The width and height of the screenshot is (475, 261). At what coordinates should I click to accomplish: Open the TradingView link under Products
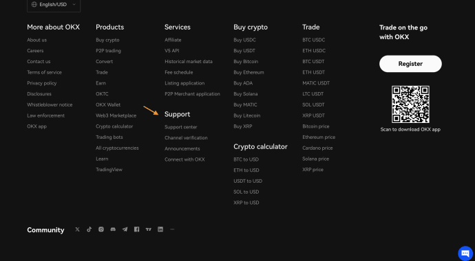[109, 170]
